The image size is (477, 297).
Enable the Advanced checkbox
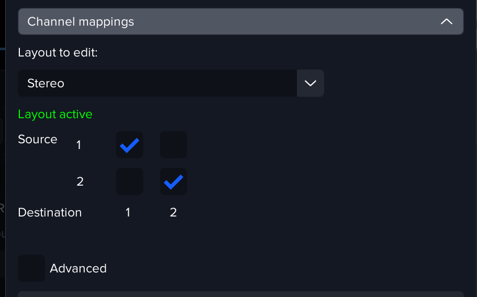pyautogui.click(x=31, y=268)
